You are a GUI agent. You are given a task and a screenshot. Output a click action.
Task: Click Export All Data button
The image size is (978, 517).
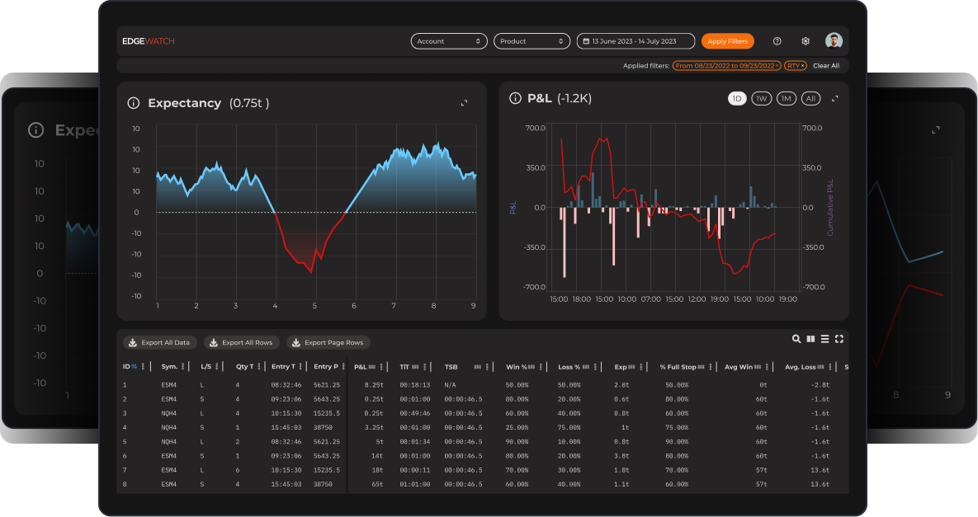(x=160, y=342)
